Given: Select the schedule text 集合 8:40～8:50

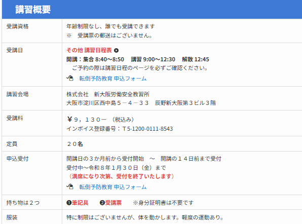Looking at the screenshot, I should coord(103,59).
